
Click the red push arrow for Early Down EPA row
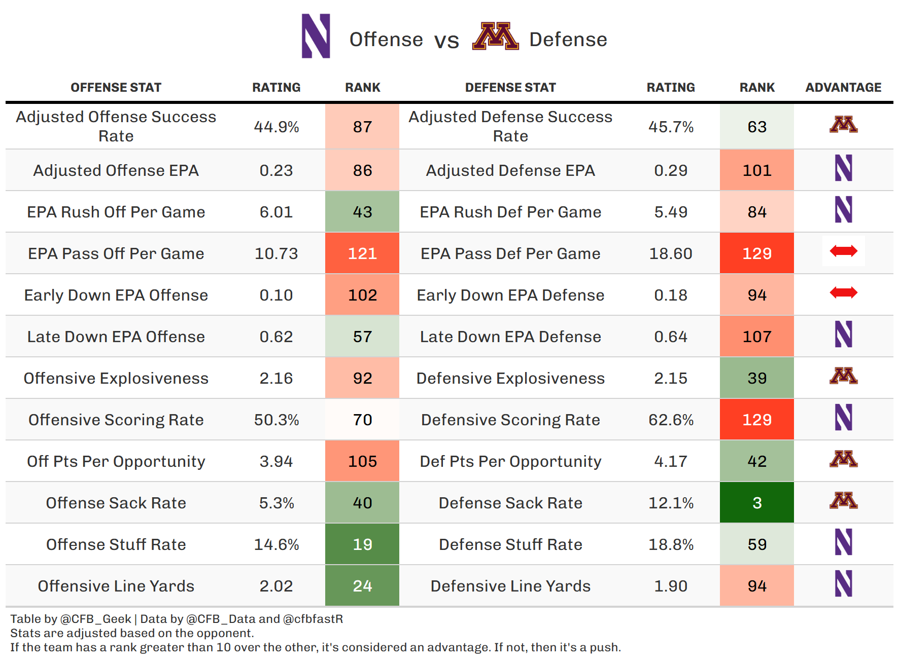click(843, 292)
